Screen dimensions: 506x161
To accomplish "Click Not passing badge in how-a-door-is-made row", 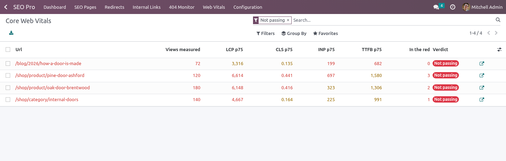I will coord(446,64).
